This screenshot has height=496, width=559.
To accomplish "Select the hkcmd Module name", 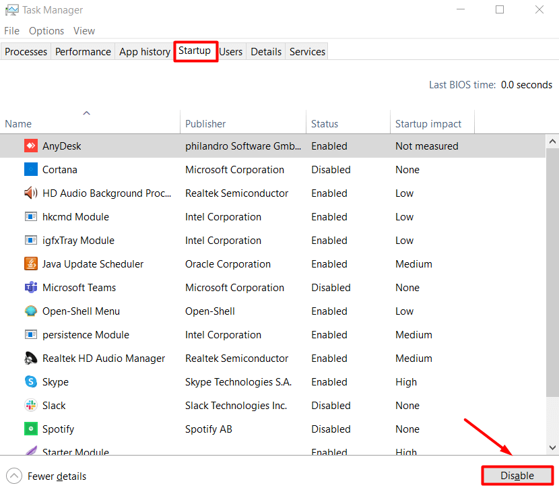I will (x=75, y=216).
